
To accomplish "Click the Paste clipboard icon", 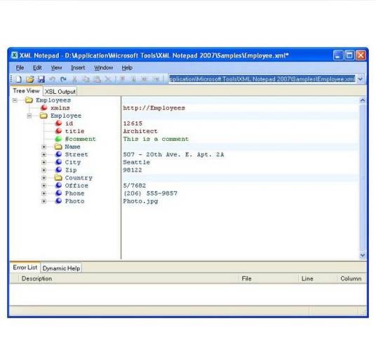I will (97, 79).
